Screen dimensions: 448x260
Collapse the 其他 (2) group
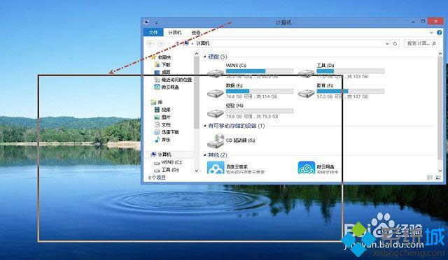coord(205,155)
